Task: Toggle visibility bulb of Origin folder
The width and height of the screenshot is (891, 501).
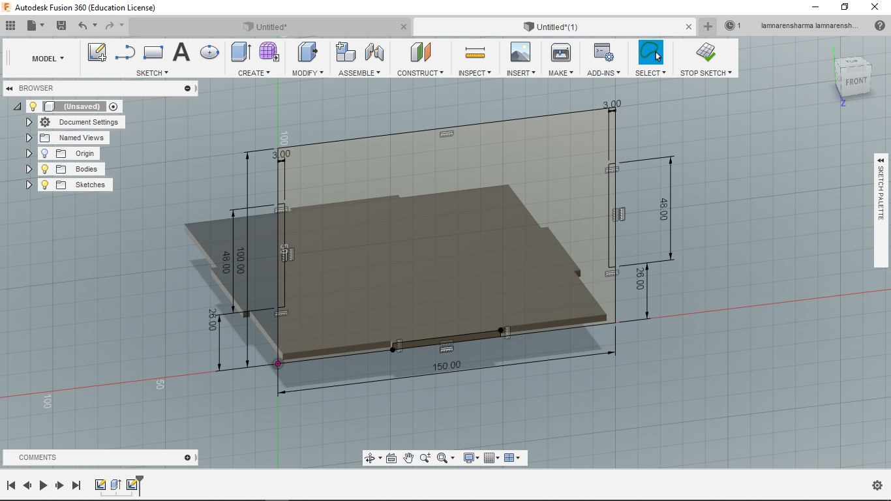Action: click(x=44, y=153)
